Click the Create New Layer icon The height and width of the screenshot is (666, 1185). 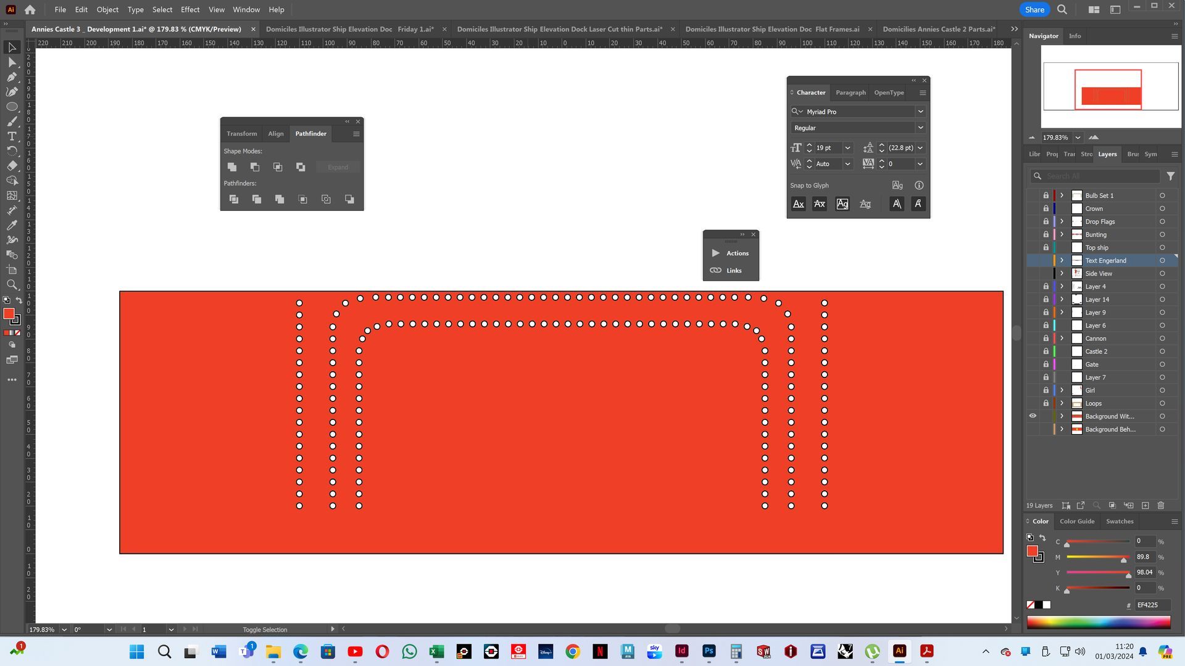point(1145,506)
